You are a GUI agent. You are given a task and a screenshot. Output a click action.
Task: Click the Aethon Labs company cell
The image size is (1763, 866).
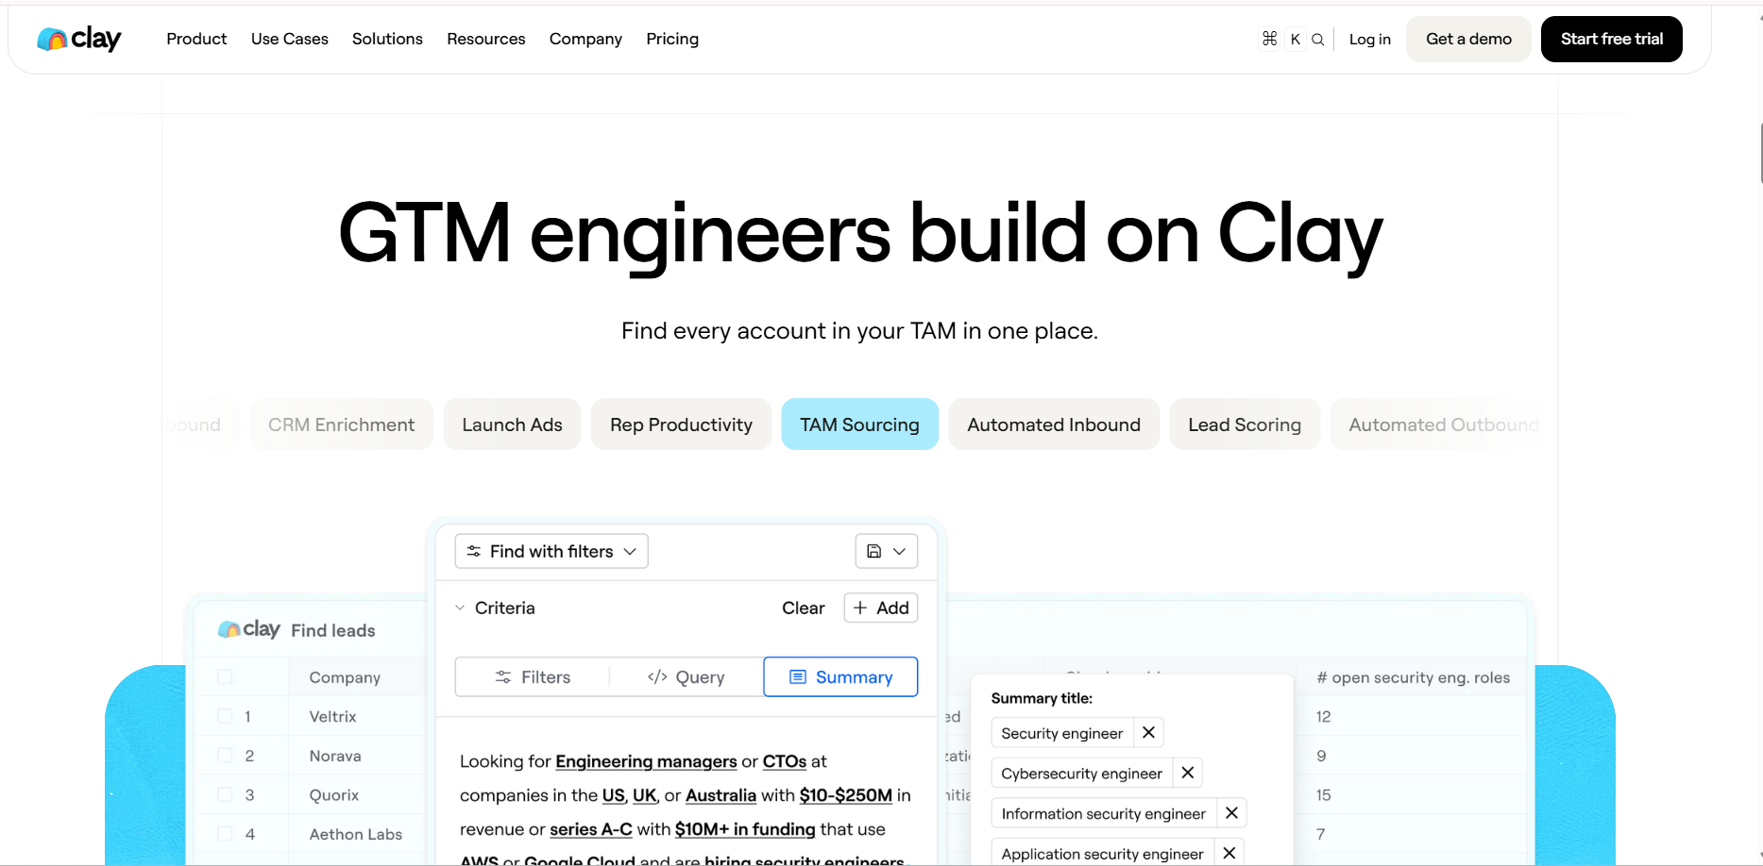pyautogui.click(x=356, y=834)
